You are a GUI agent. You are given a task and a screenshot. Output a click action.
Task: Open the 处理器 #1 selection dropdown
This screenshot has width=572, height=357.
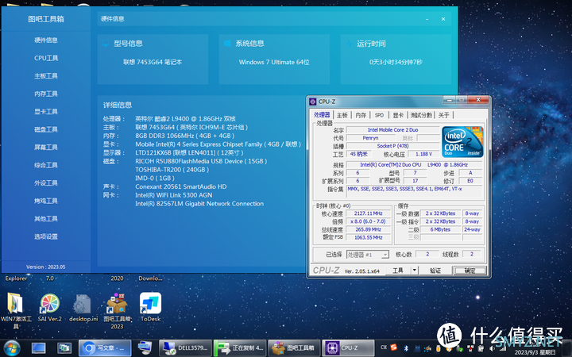367,255
